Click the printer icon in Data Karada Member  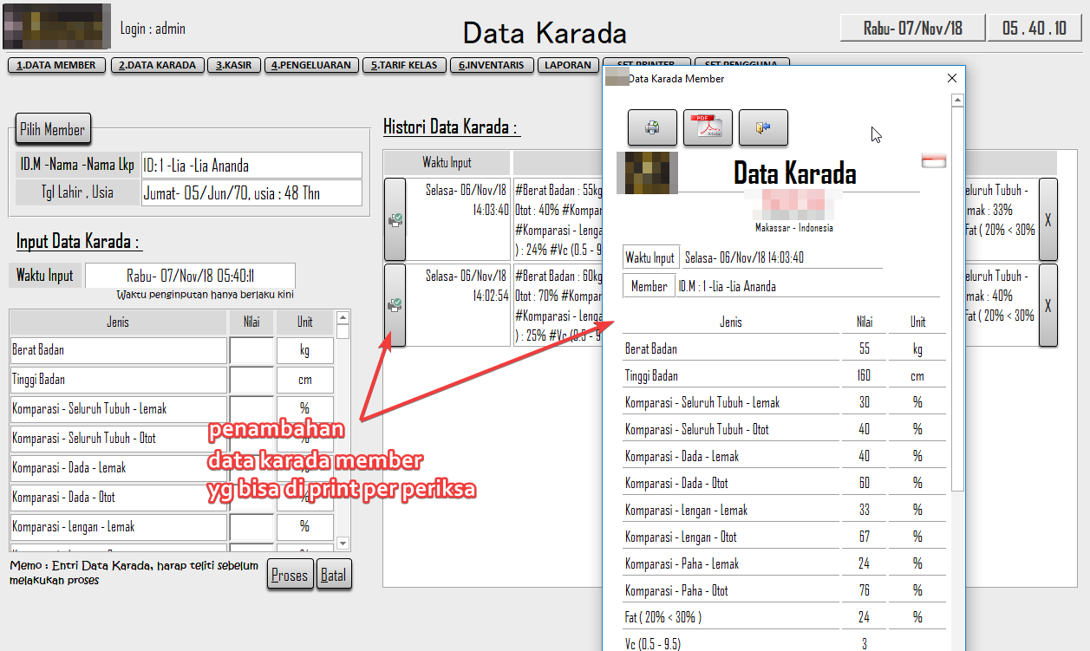[x=652, y=128]
